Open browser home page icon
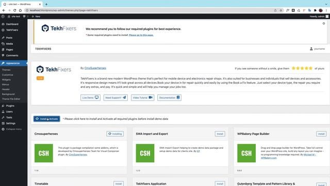This screenshot has width=330, height=186. pos(20,10)
